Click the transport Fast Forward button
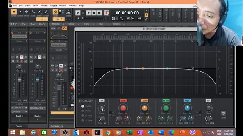The image size is (243, 136). [99, 13]
